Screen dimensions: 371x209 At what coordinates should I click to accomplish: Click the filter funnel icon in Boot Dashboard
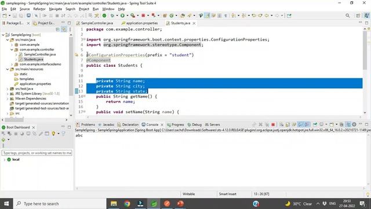click(x=63, y=134)
